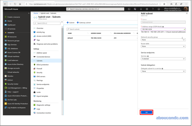Expand the Services endpoints dropdown

pyautogui.click(x=163, y=59)
